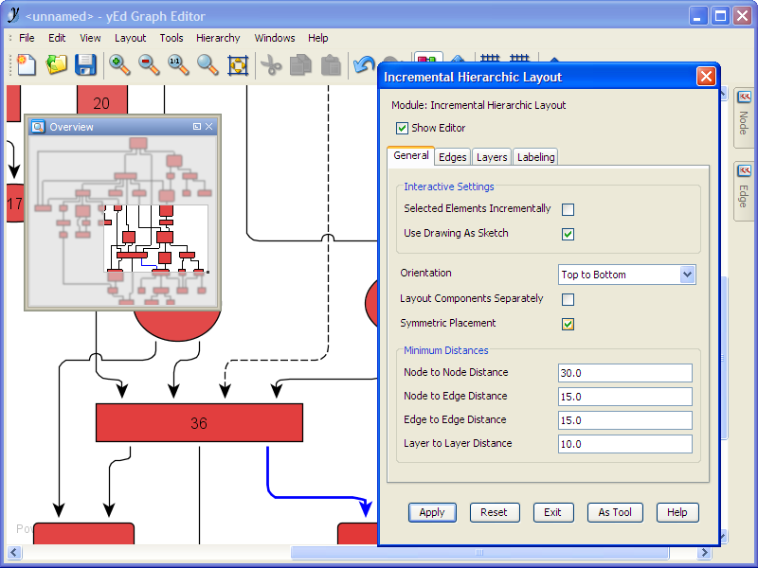This screenshot has width=758, height=568.
Task: Click the Edge to Edge Distance field
Action: point(625,420)
